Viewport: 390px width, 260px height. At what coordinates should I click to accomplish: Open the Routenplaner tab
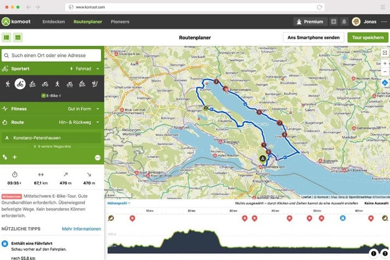(88, 22)
